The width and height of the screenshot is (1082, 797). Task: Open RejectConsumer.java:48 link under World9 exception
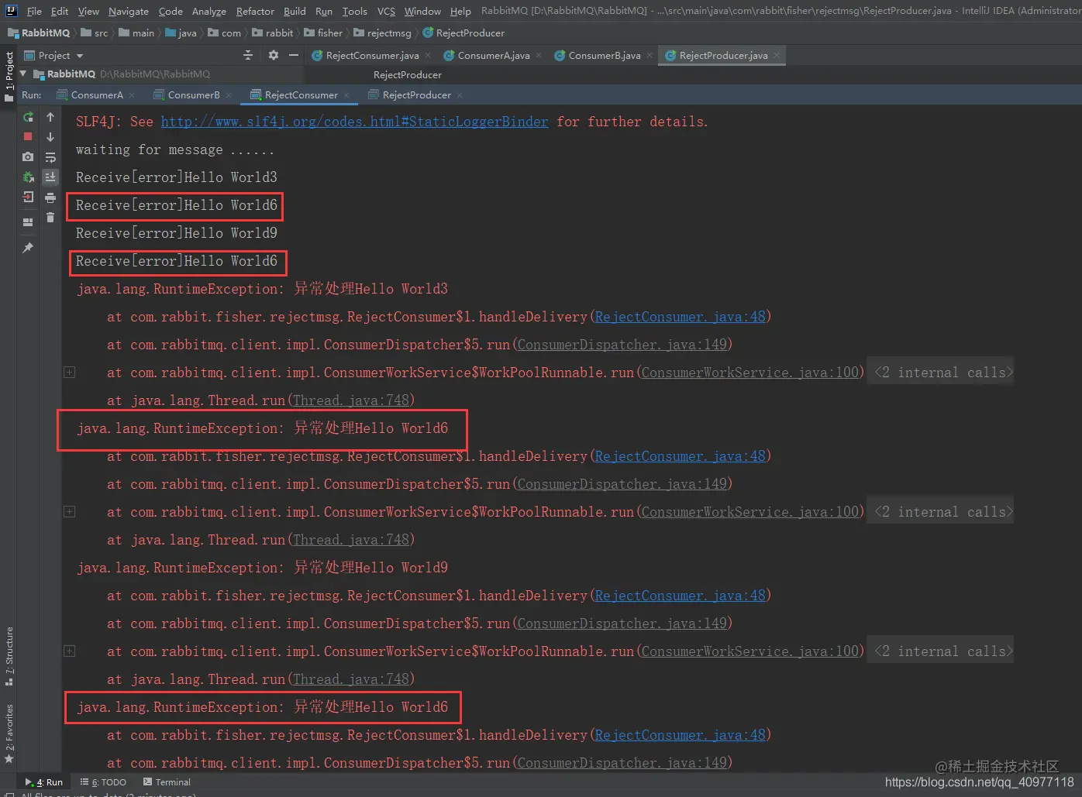[x=680, y=596]
